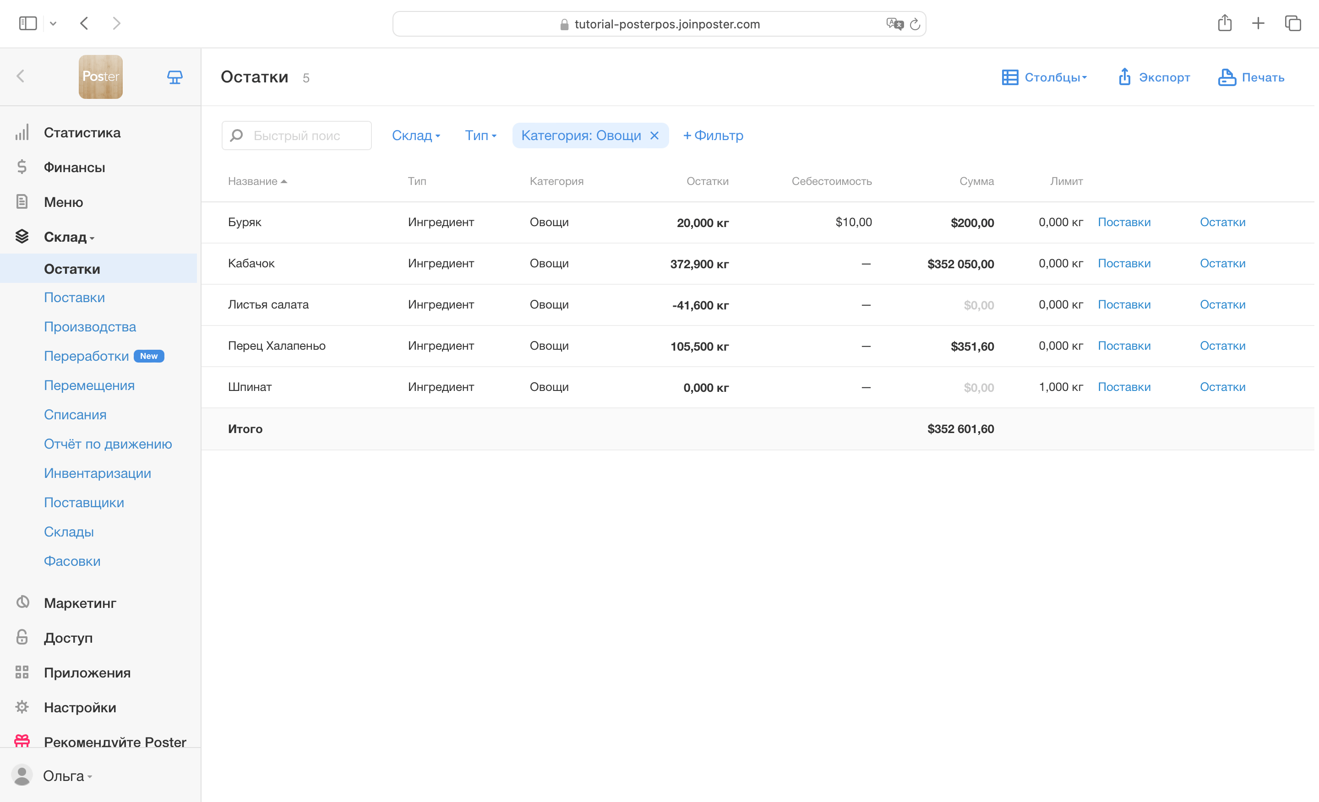Open the Тип filter dropdown
The height and width of the screenshot is (802, 1319).
480,135
